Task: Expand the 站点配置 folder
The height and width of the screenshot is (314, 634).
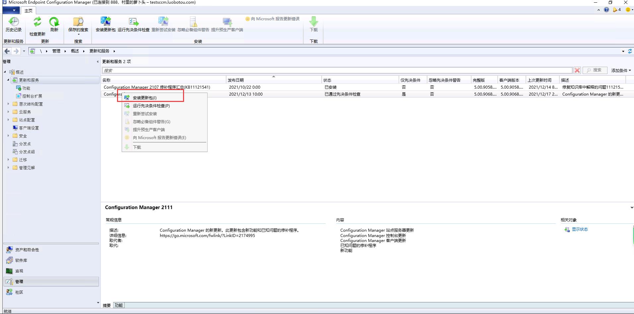Action: point(8,120)
